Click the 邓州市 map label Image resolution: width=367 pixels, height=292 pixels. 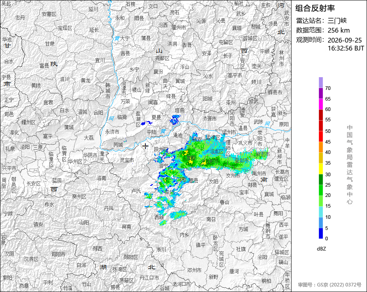click(194, 270)
